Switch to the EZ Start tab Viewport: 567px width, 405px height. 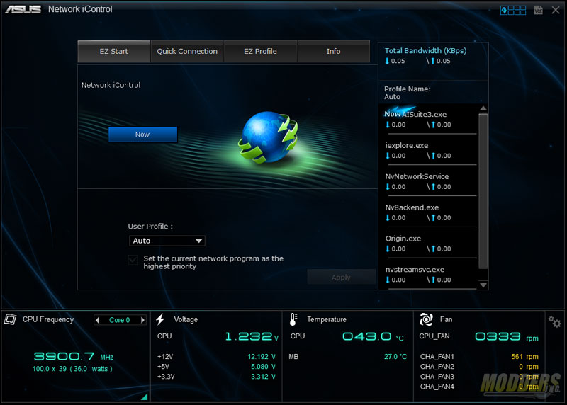[x=114, y=51]
